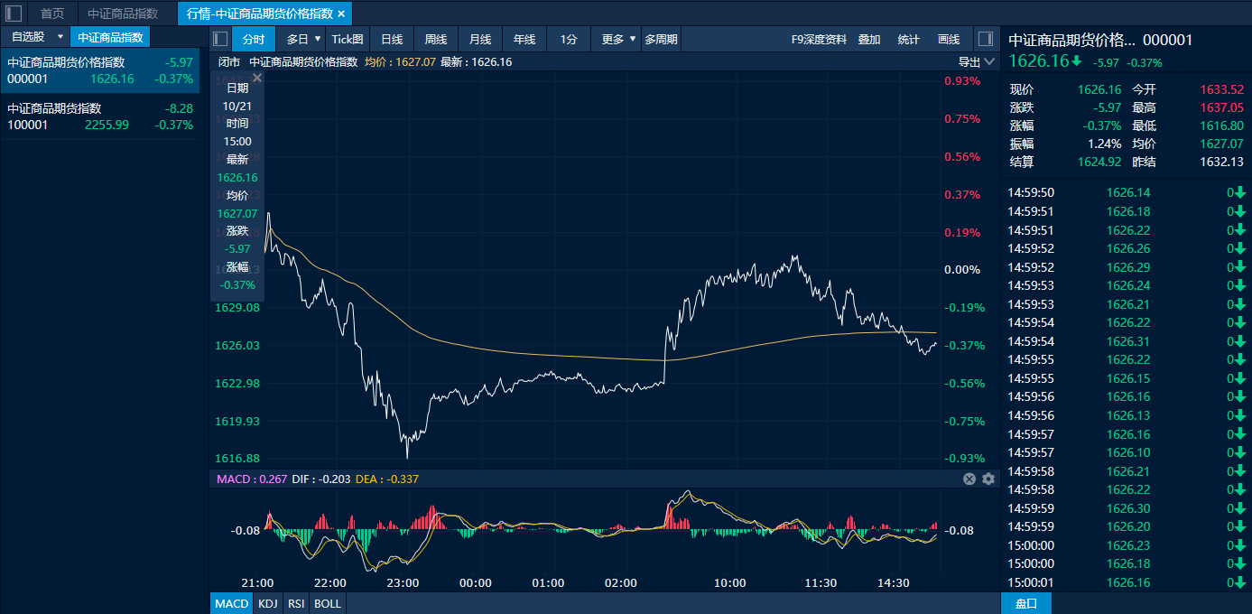
Task: Open the dropdown arrow next to 自选股
Action: [x=60, y=37]
